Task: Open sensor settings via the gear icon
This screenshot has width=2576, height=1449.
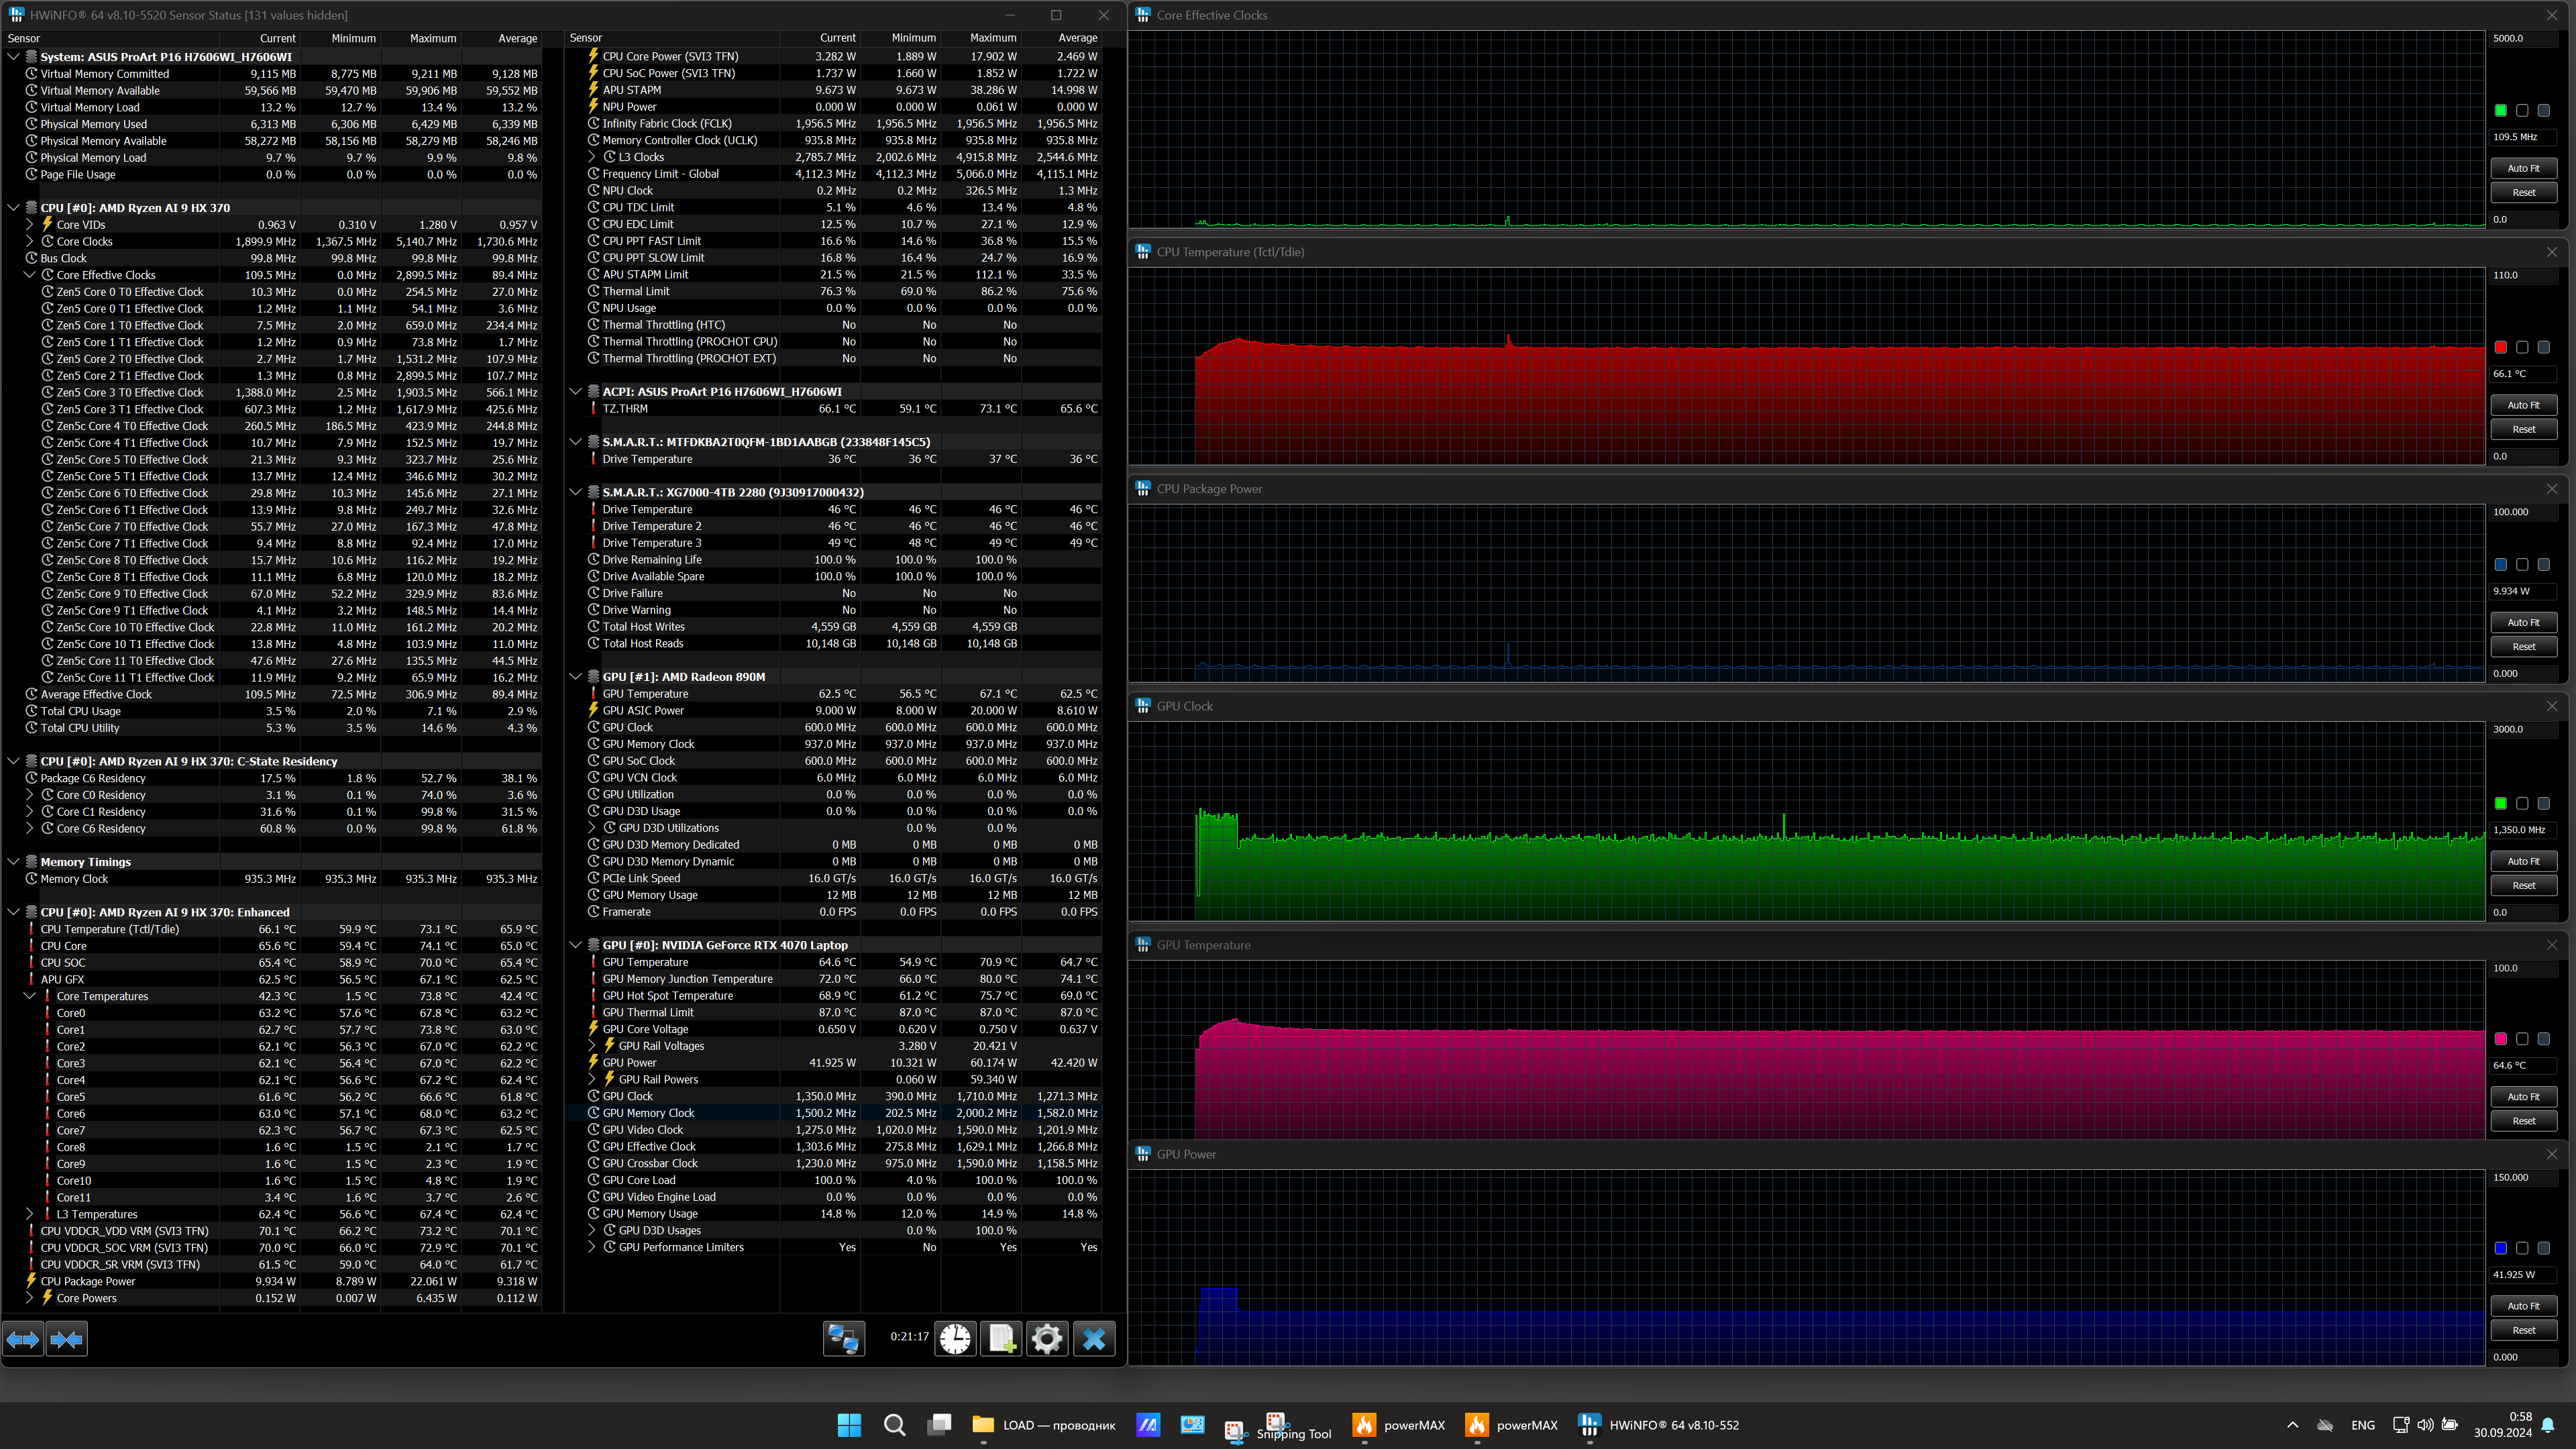Action: (x=1047, y=1338)
